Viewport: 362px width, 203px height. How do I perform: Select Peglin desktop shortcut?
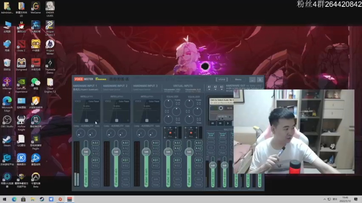pos(36,143)
